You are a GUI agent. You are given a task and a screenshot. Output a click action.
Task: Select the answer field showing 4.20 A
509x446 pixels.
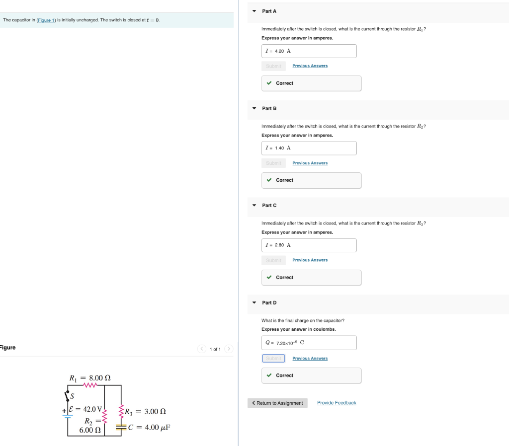coord(309,51)
